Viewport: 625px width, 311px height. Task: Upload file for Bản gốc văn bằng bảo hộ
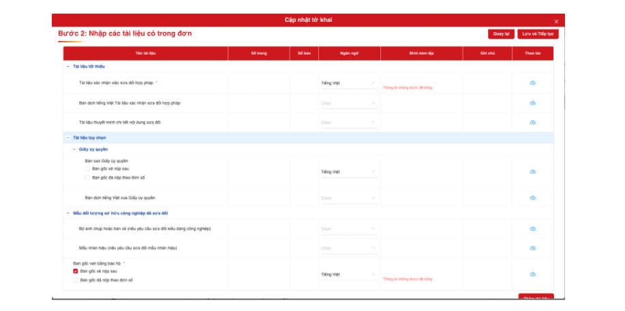coord(532,274)
